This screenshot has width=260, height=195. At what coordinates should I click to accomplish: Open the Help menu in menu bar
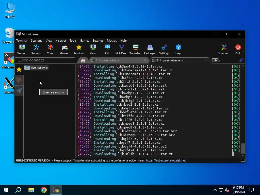pyautogui.click(x=123, y=41)
